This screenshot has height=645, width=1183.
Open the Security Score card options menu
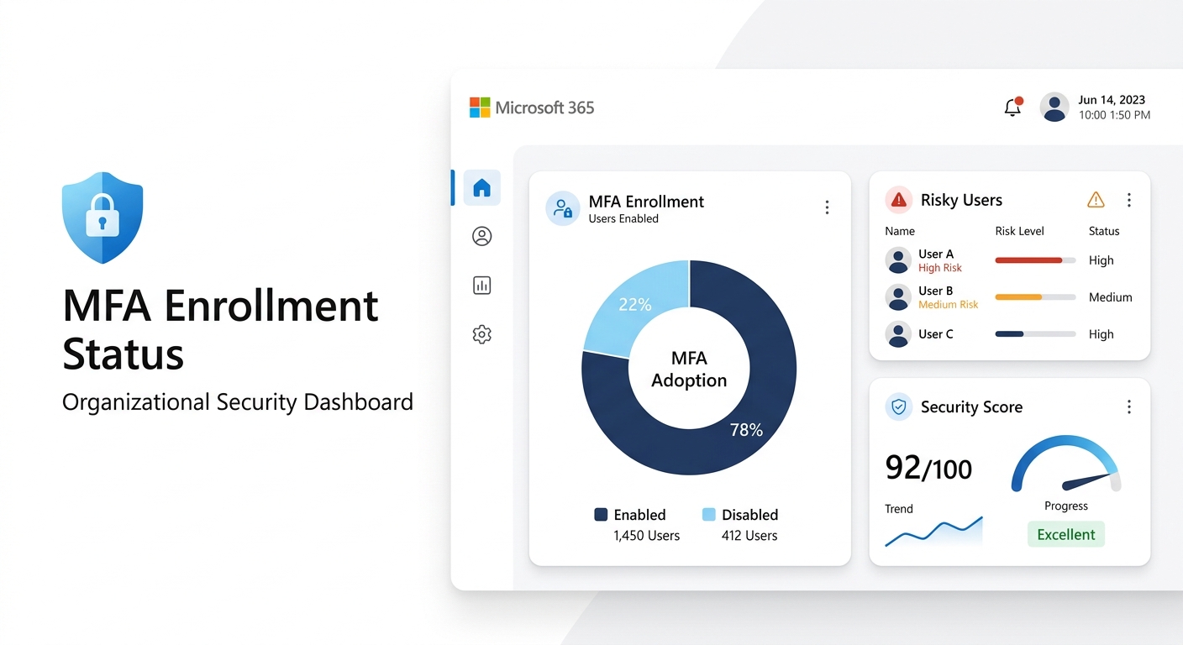point(1129,407)
